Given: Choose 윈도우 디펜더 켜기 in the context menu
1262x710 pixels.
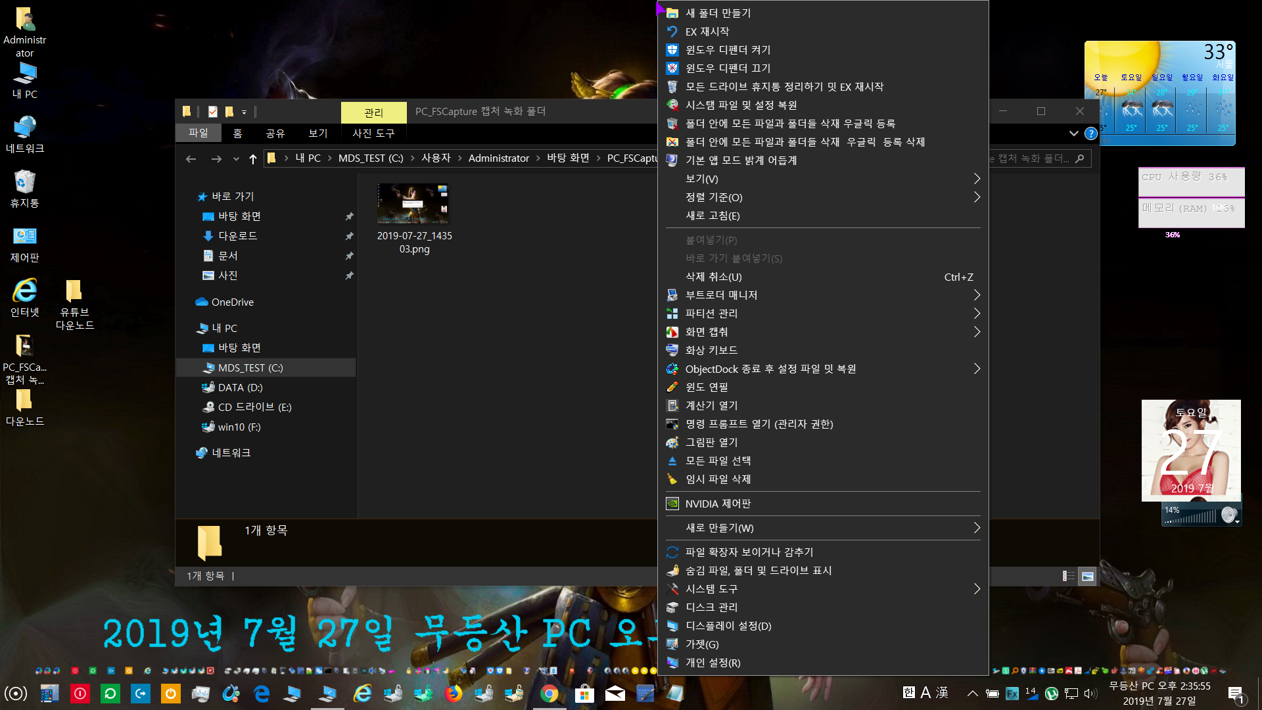Looking at the screenshot, I should 823,50.
